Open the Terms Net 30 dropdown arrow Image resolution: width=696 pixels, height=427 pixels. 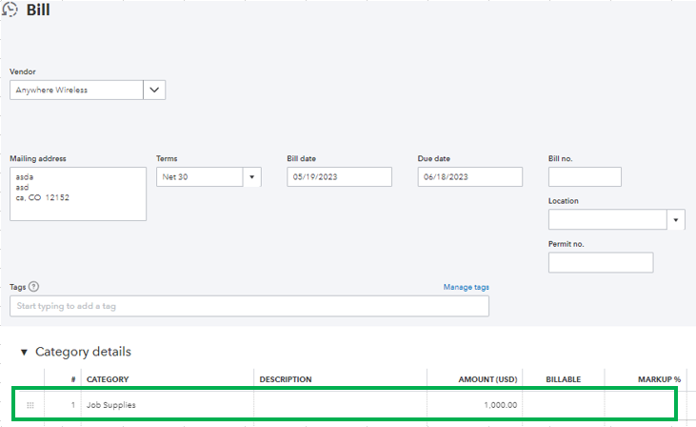coord(251,177)
